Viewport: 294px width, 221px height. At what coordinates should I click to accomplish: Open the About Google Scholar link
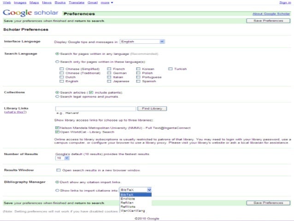271,14
